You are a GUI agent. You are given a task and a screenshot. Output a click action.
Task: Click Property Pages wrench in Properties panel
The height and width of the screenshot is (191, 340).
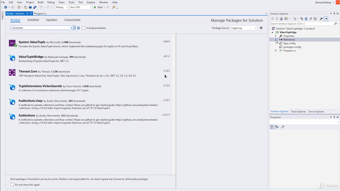pyautogui.click(x=283, y=127)
